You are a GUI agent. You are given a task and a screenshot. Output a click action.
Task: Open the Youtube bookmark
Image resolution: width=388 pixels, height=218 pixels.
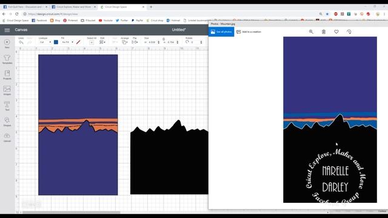105,21
